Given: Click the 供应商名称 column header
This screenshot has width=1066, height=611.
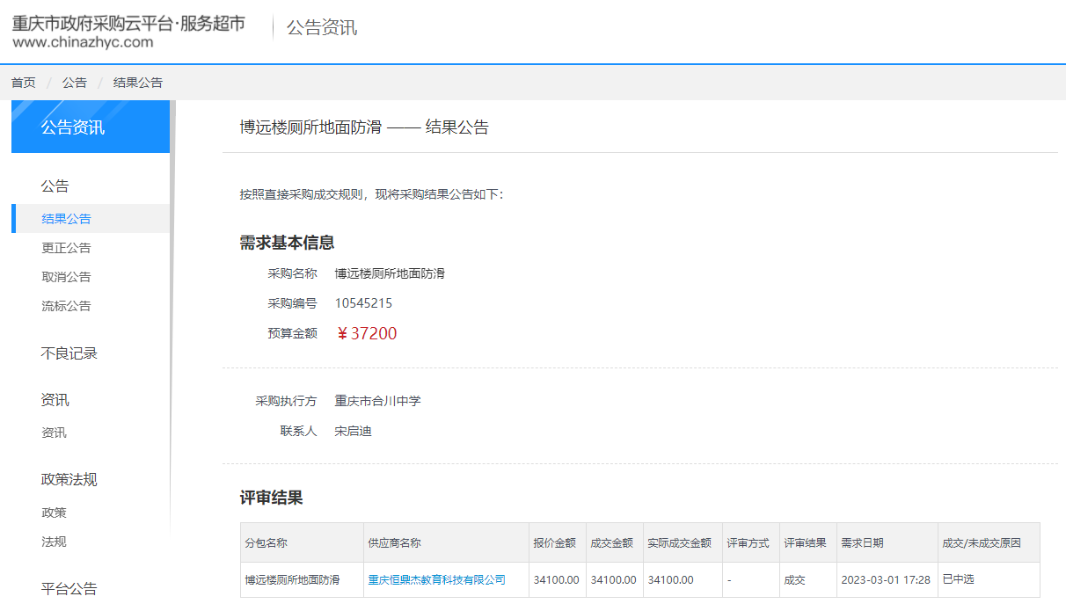Looking at the screenshot, I should (394, 543).
